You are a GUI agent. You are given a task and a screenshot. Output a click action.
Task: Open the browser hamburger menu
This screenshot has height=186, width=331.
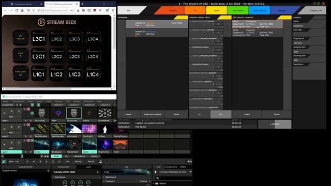[x=113, y=10]
